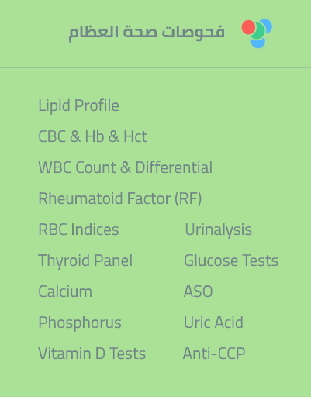Viewport: 311px width, 397px height.
Task: Click the bottom blue circle in logo
Action: [257, 43]
